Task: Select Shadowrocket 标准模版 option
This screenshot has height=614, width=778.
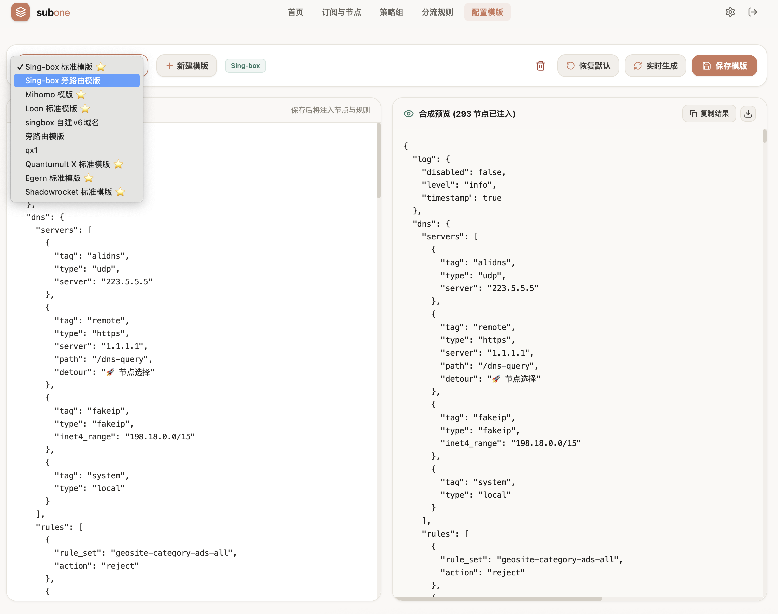Action: (77, 192)
